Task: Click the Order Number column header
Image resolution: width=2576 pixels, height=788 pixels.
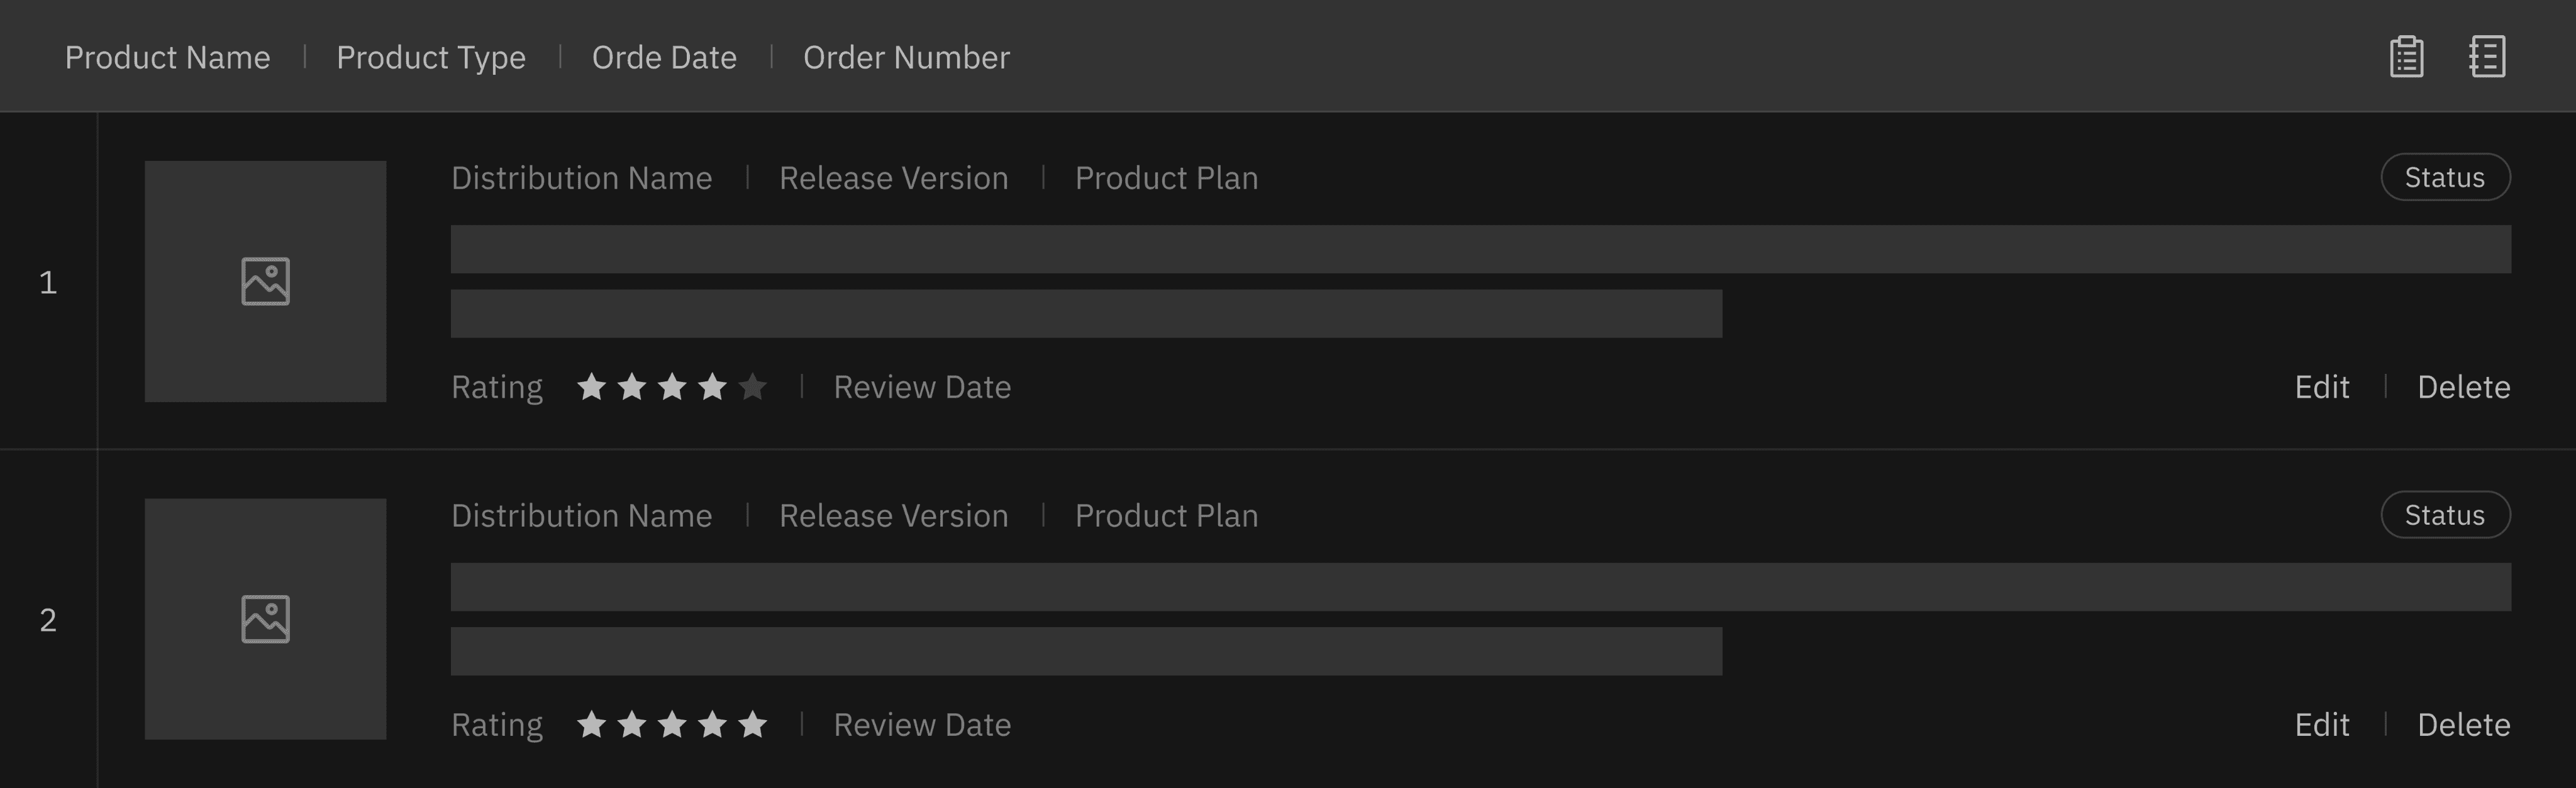Action: (x=906, y=58)
